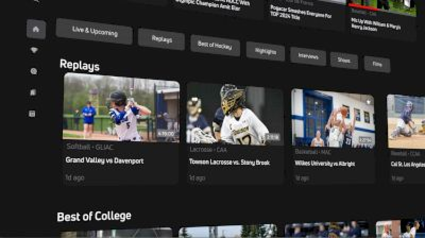Image resolution: width=425 pixels, height=238 pixels.
Task: Select the Highlights filter tab
Action: click(265, 52)
